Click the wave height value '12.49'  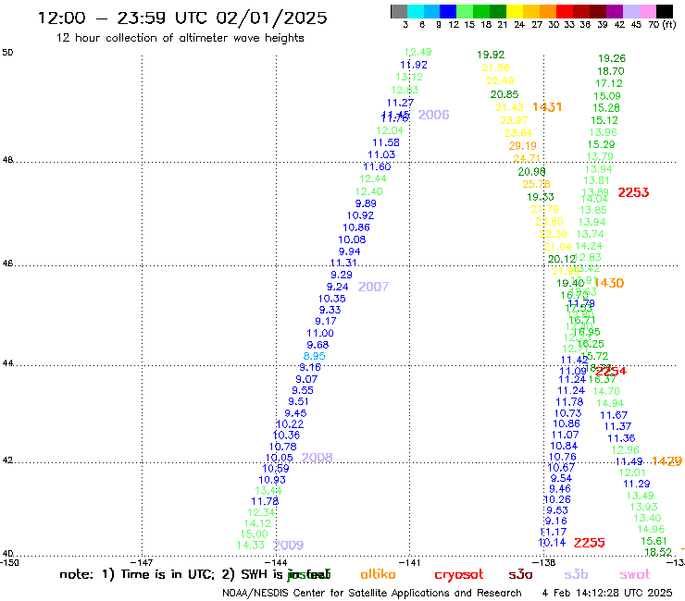[417, 52]
